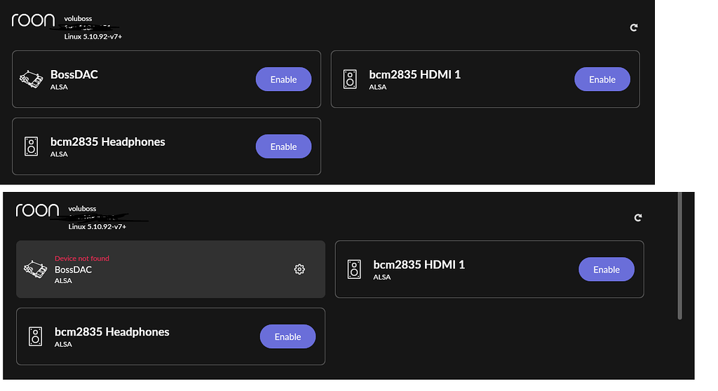The height and width of the screenshot is (391, 718).
Task: Select the 'Device not found' BossDAC card
Action: 171,269
